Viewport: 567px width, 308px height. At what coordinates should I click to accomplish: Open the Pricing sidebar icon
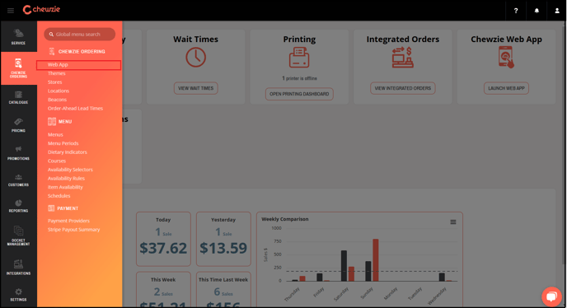18,125
